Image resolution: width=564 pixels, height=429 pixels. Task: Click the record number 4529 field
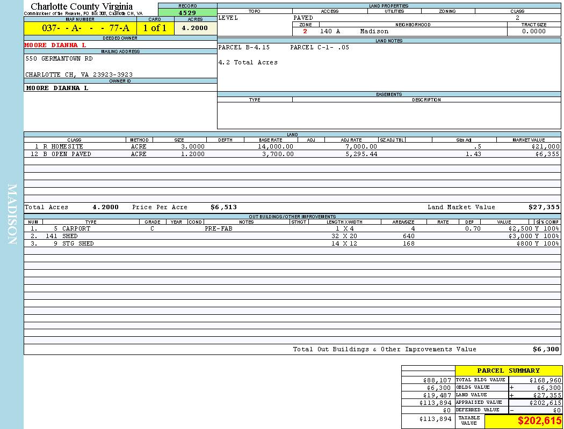(187, 13)
